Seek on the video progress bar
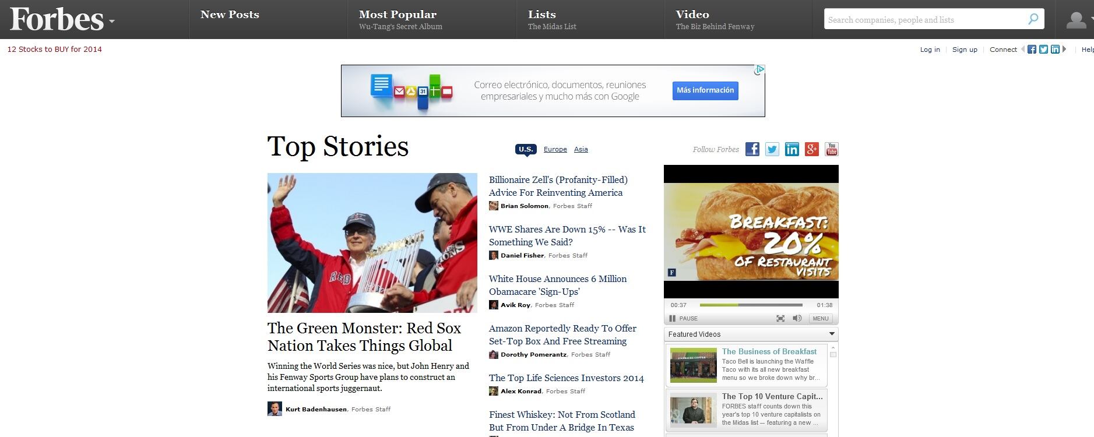Image resolution: width=1094 pixels, height=437 pixels. pos(751,305)
